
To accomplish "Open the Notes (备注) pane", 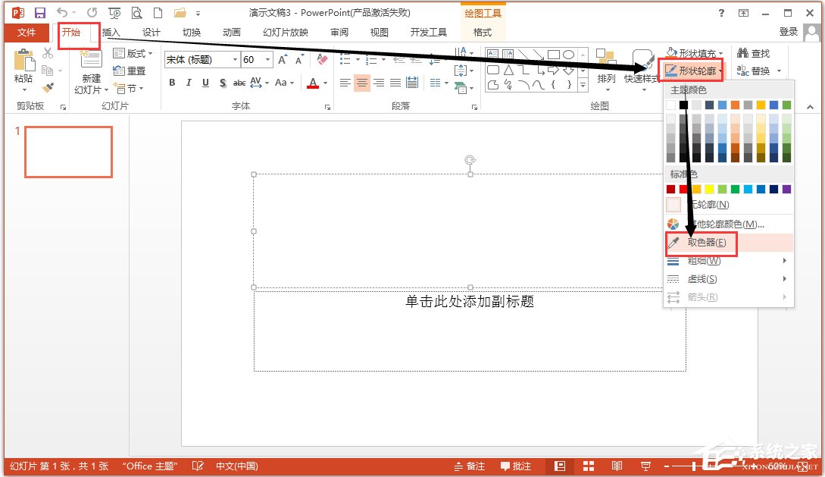I will 470,466.
